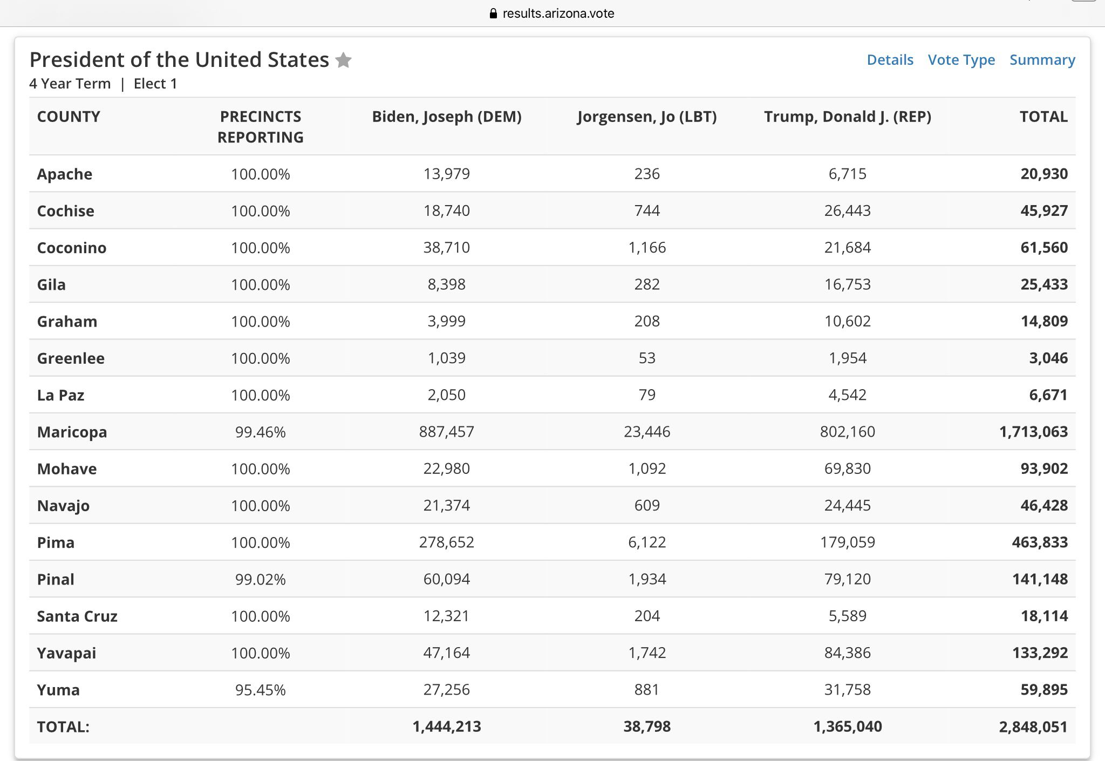Click Yuma total 59,895
The height and width of the screenshot is (761, 1105).
1043,690
